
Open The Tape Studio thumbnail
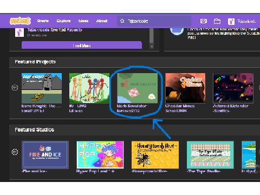210,155
